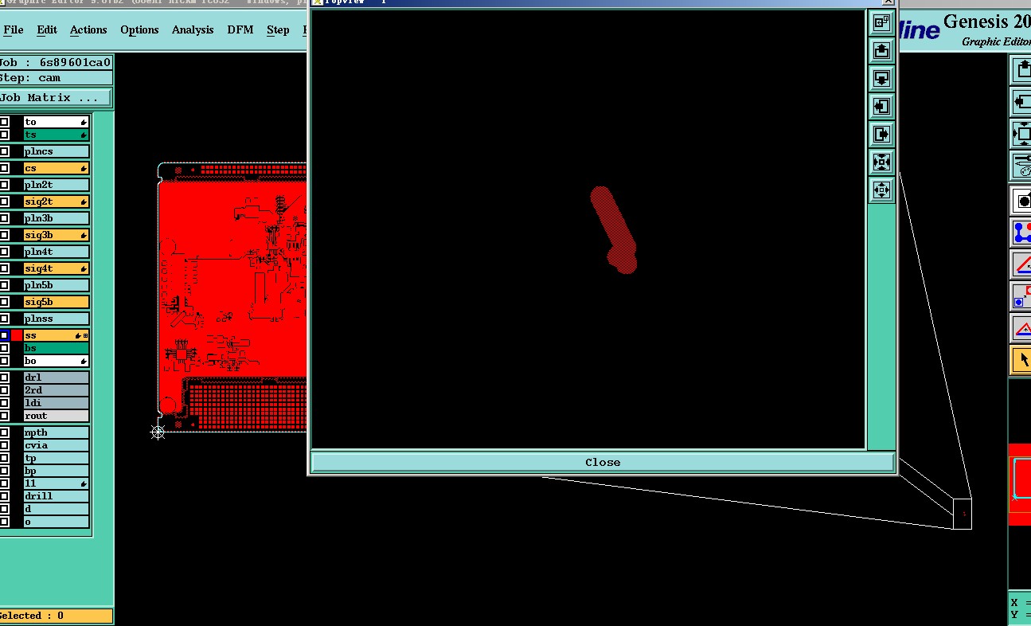Select the bs layer row

pyautogui.click(x=56, y=348)
